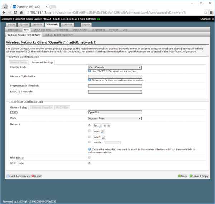The width and height of the screenshot is (215, 204).
Task: Uncheck the lan network checkbox
Action: 89,125
